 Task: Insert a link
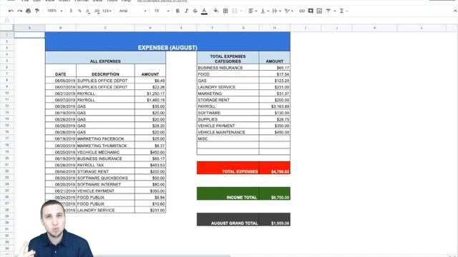click(x=302, y=11)
